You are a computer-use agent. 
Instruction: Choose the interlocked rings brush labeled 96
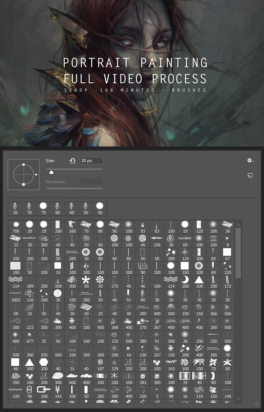point(30,392)
